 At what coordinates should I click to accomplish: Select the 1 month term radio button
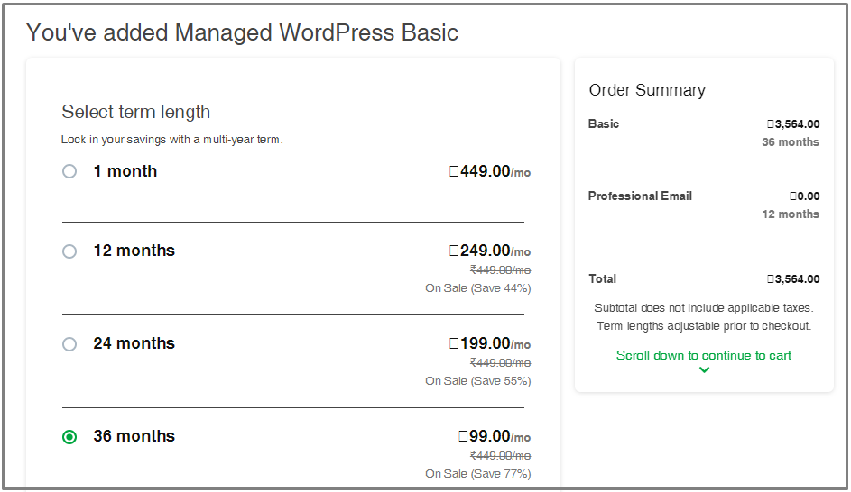69,171
